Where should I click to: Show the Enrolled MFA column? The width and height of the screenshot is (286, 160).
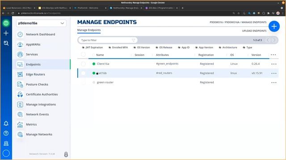coord(118,48)
